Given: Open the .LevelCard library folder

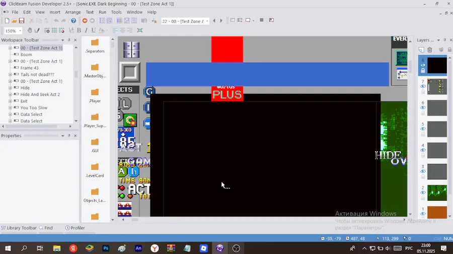Looking at the screenshot, I should point(95,170).
